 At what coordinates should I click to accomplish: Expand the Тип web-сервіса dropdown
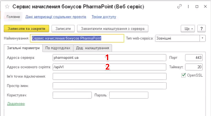tap(203, 38)
